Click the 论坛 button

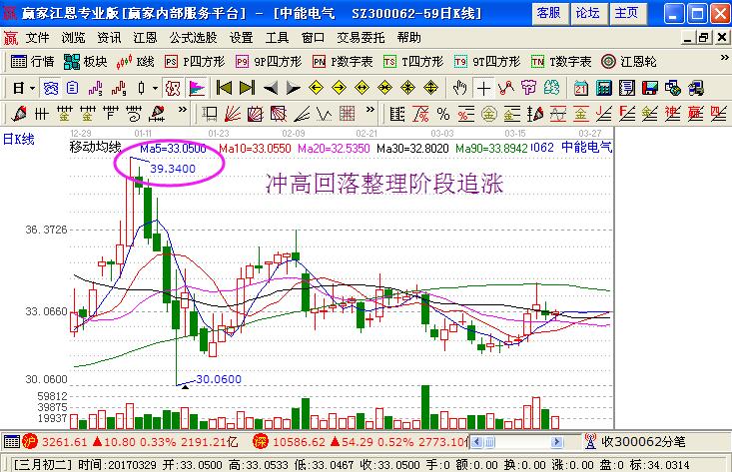click(x=588, y=13)
